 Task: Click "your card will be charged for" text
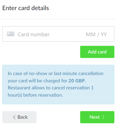click(x=38, y=81)
